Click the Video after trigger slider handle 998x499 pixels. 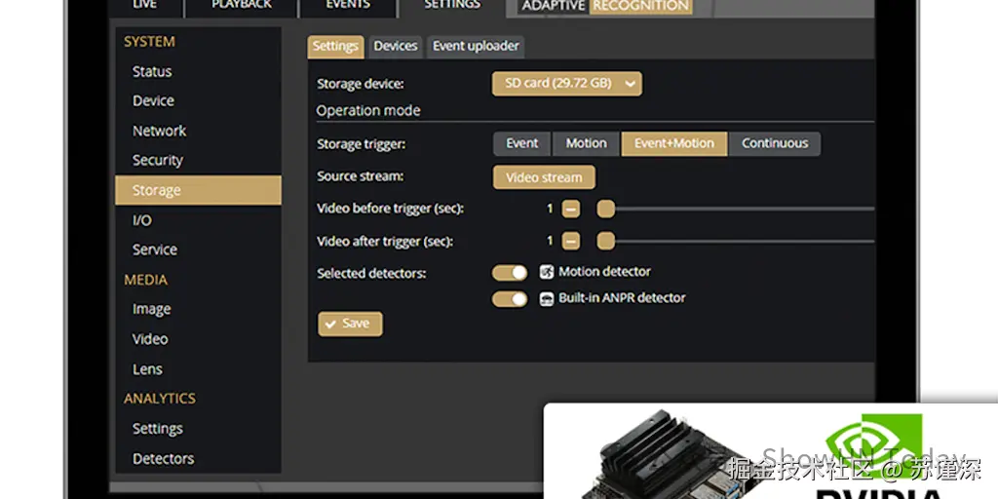pos(606,242)
